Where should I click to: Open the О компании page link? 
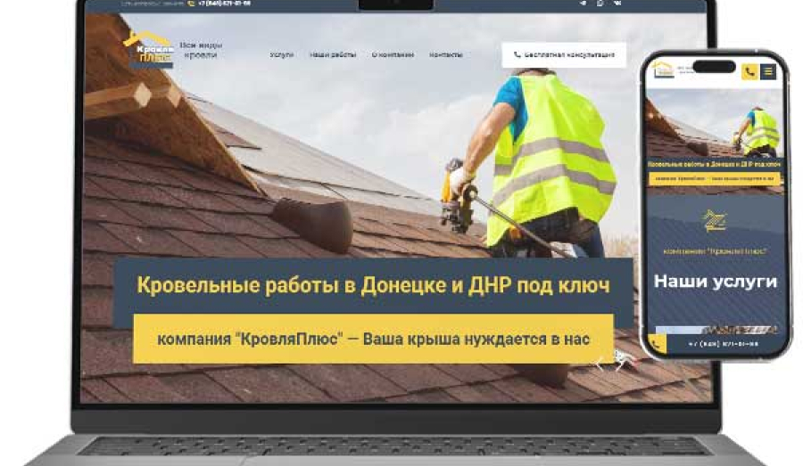pos(393,55)
